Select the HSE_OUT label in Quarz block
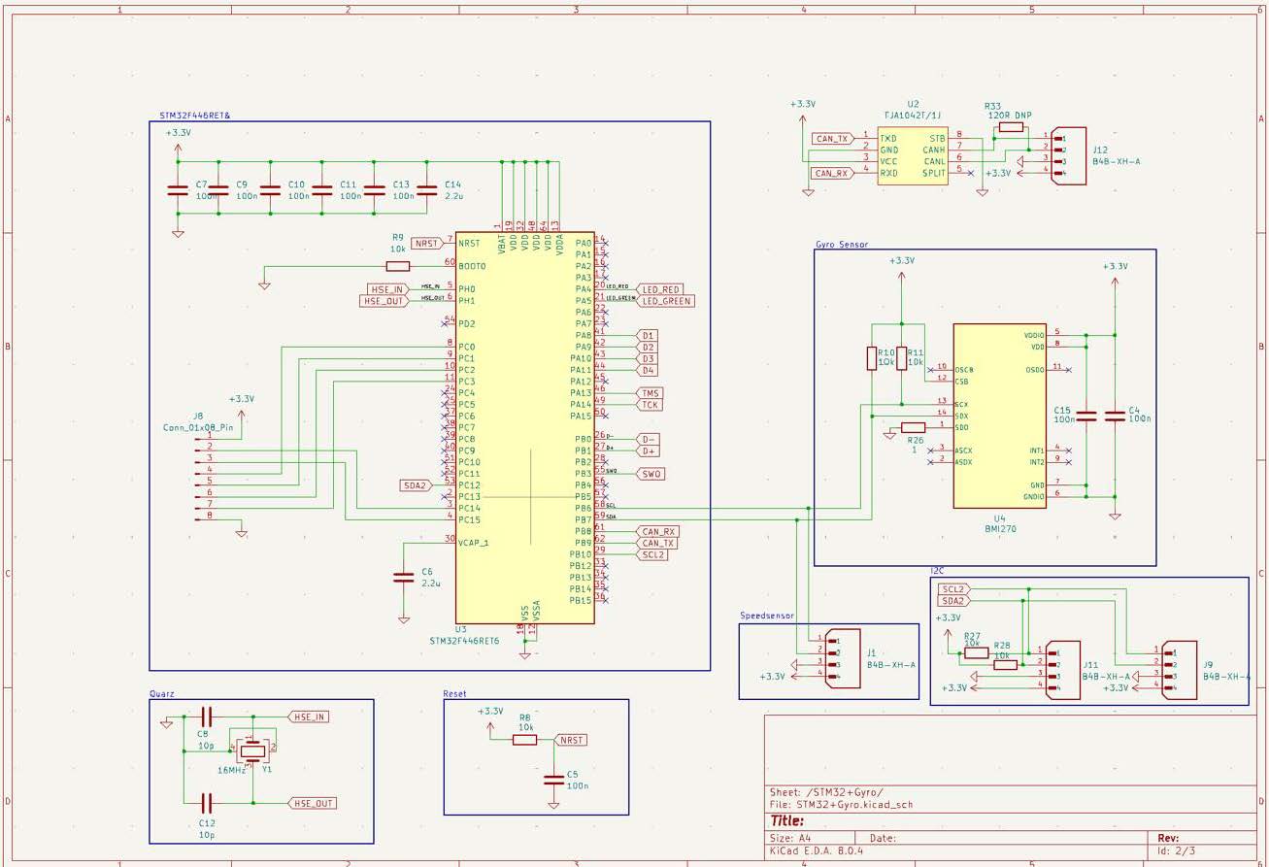The height and width of the screenshot is (867, 1269). coord(312,803)
